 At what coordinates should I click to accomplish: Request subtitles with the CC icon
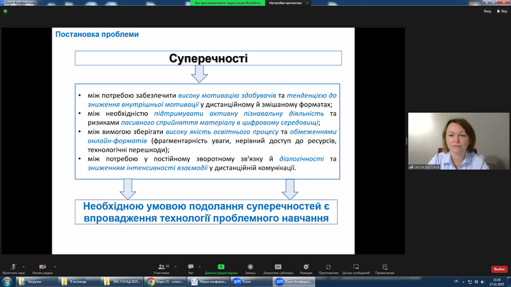coord(278,267)
